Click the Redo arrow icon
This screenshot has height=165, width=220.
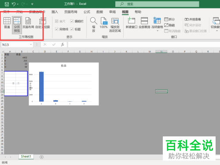(23, 4)
